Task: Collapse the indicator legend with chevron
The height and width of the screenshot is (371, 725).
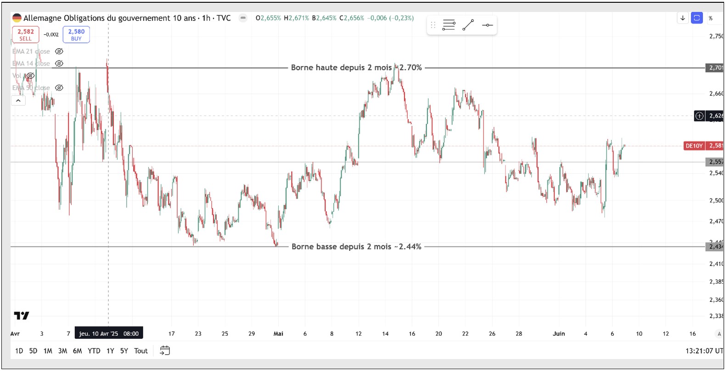Action: tap(18, 100)
